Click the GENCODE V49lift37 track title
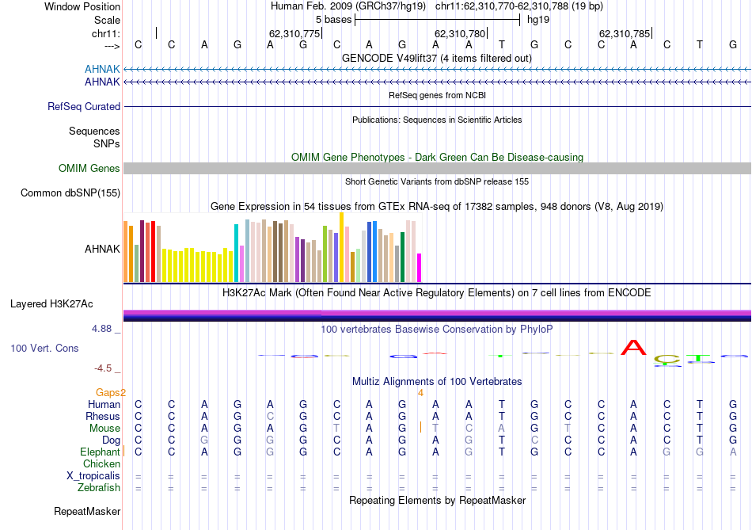Screen dimensions: 752x530 coord(437,58)
